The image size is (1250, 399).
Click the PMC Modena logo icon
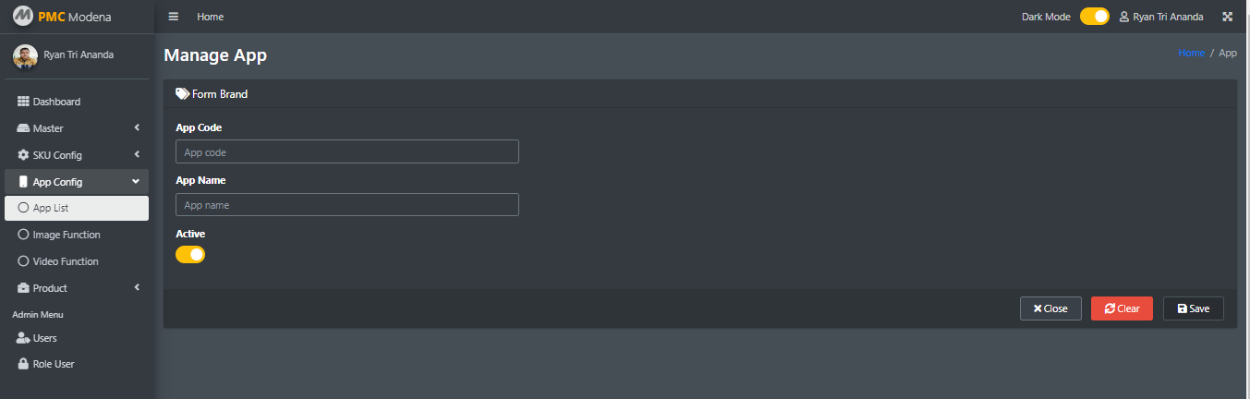(22, 17)
